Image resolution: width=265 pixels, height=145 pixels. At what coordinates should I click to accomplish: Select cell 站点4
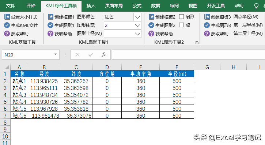[x=19, y=102]
